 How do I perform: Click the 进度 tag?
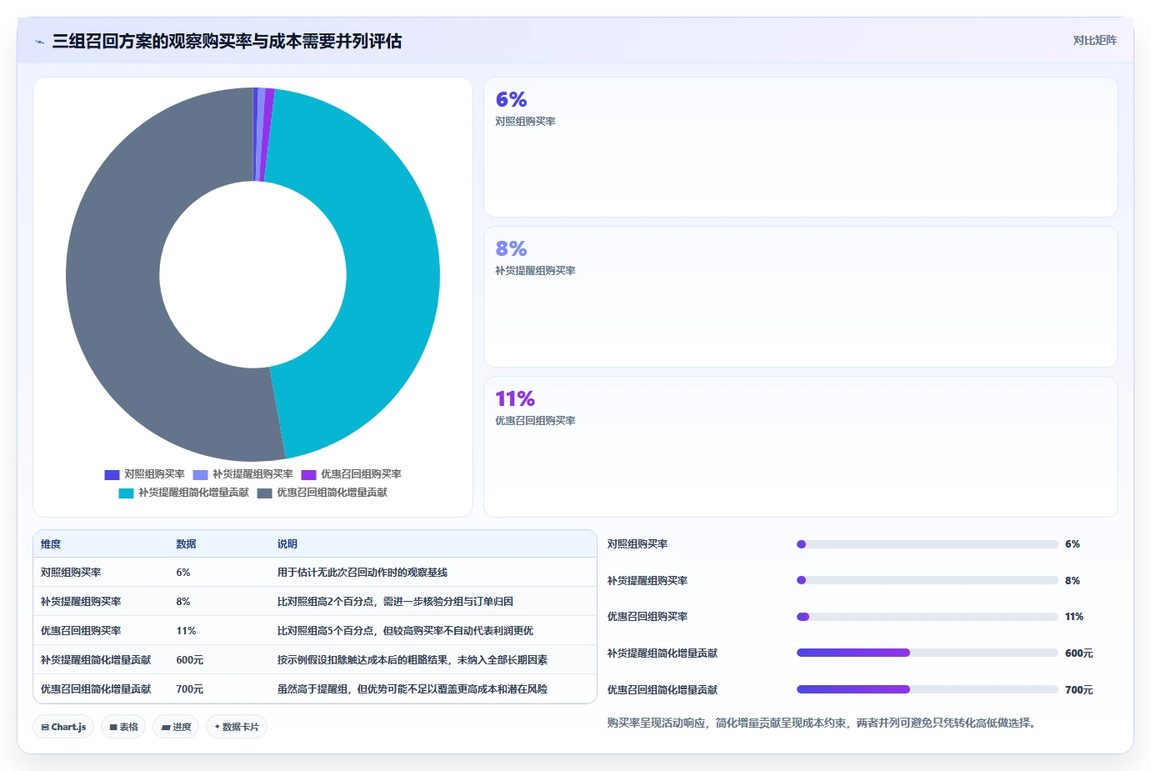point(176,727)
